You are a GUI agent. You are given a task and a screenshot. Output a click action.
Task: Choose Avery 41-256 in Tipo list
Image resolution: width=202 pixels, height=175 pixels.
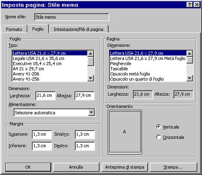click(x=50, y=79)
